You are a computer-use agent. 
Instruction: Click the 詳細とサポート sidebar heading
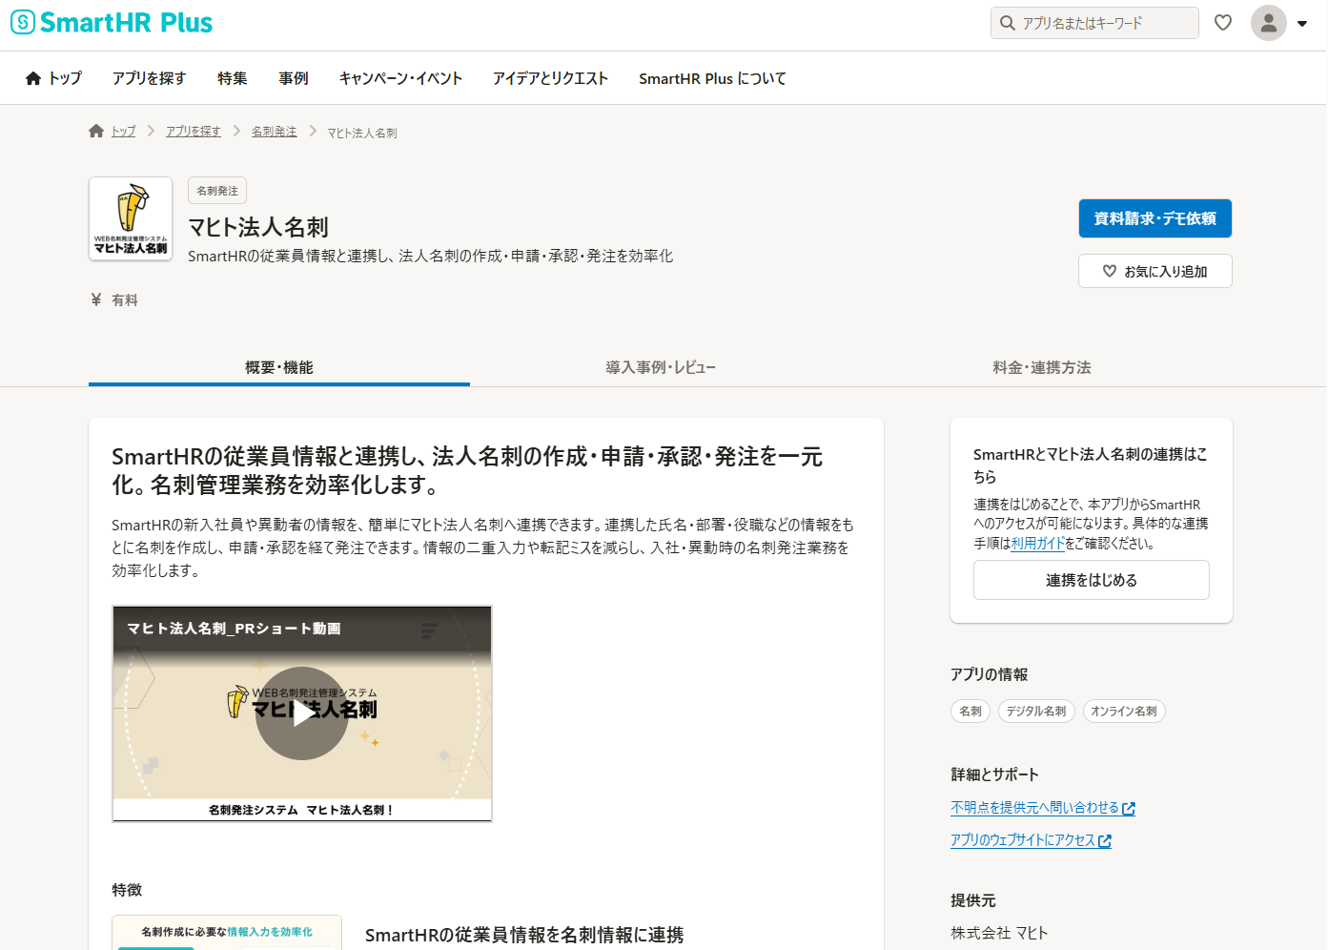(x=994, y=774)
